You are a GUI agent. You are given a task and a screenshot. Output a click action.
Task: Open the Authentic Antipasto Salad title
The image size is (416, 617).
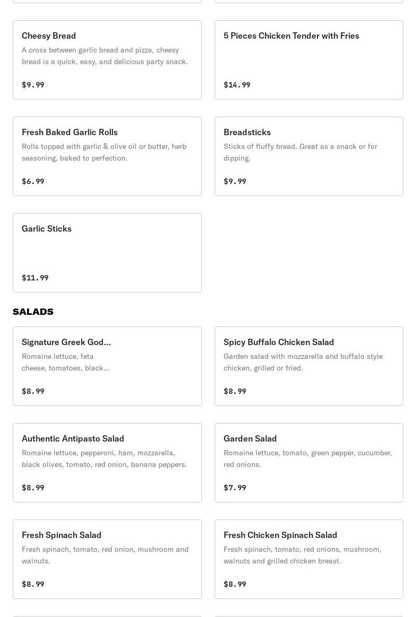73,438
